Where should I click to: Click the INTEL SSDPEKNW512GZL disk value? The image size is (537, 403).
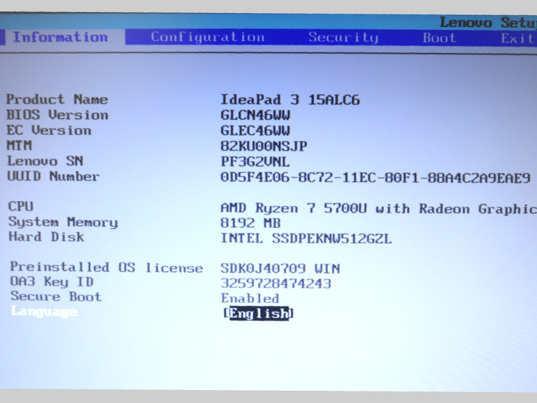click(306, 238)
